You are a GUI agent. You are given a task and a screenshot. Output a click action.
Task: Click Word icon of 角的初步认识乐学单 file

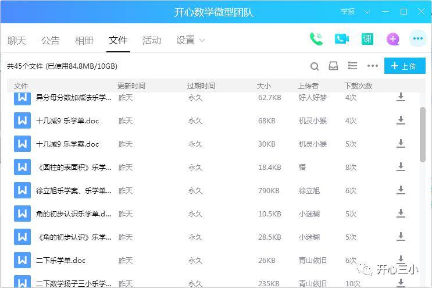[x=22, y=214]
